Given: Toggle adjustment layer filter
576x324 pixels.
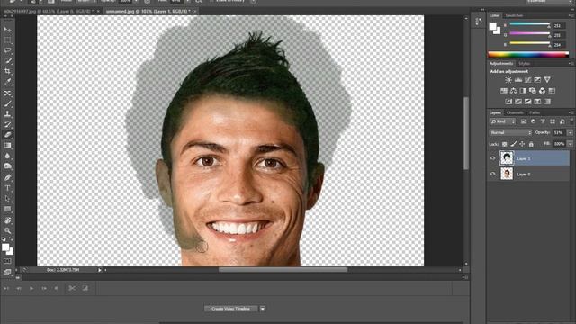Looking at the screenshot, I should click(533, 121).
